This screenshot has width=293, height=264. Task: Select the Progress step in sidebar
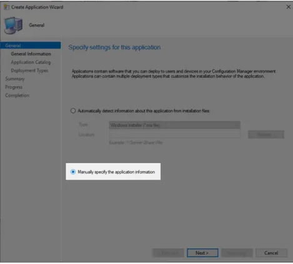pos(14,87)
